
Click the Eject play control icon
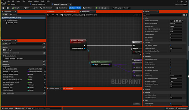(105, 8)
